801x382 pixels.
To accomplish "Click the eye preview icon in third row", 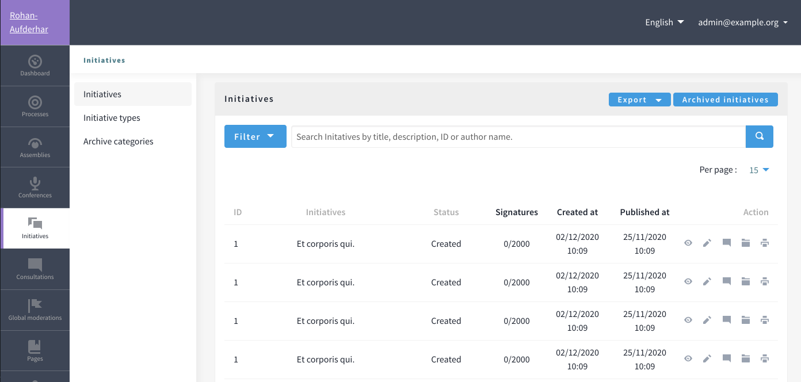I will point(688,320).
